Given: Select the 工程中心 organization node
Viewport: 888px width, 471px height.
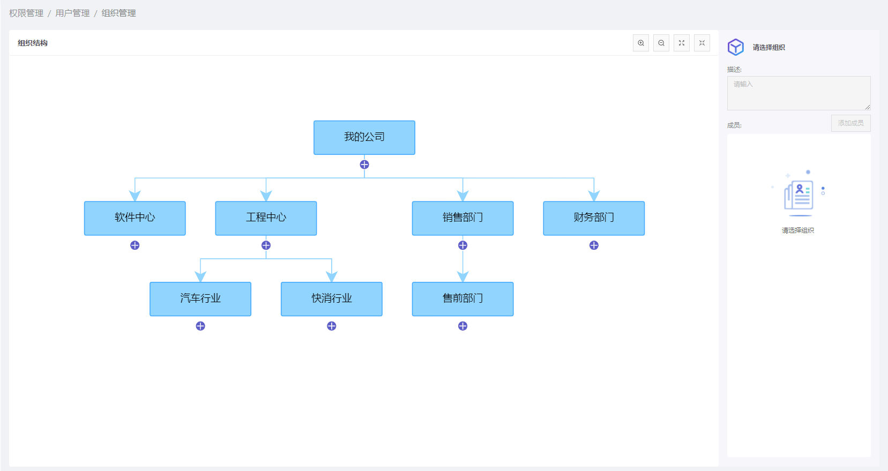Looking at the screenshot, I should pyautogui.click(x=266, y=218).
